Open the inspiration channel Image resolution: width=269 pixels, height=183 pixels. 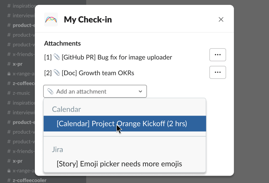tap(23, 6)
